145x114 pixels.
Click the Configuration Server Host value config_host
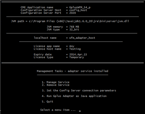click(78, 10)
